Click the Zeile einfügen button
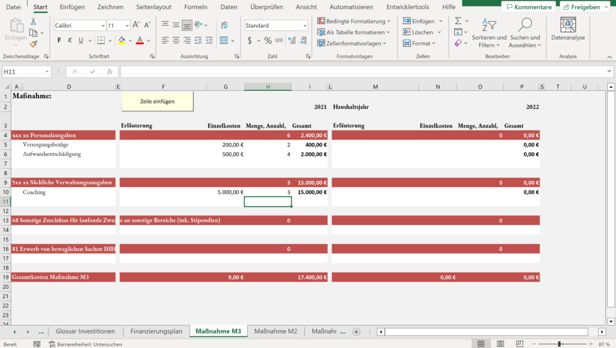616x348 pixels. click(x=158, y=101)
